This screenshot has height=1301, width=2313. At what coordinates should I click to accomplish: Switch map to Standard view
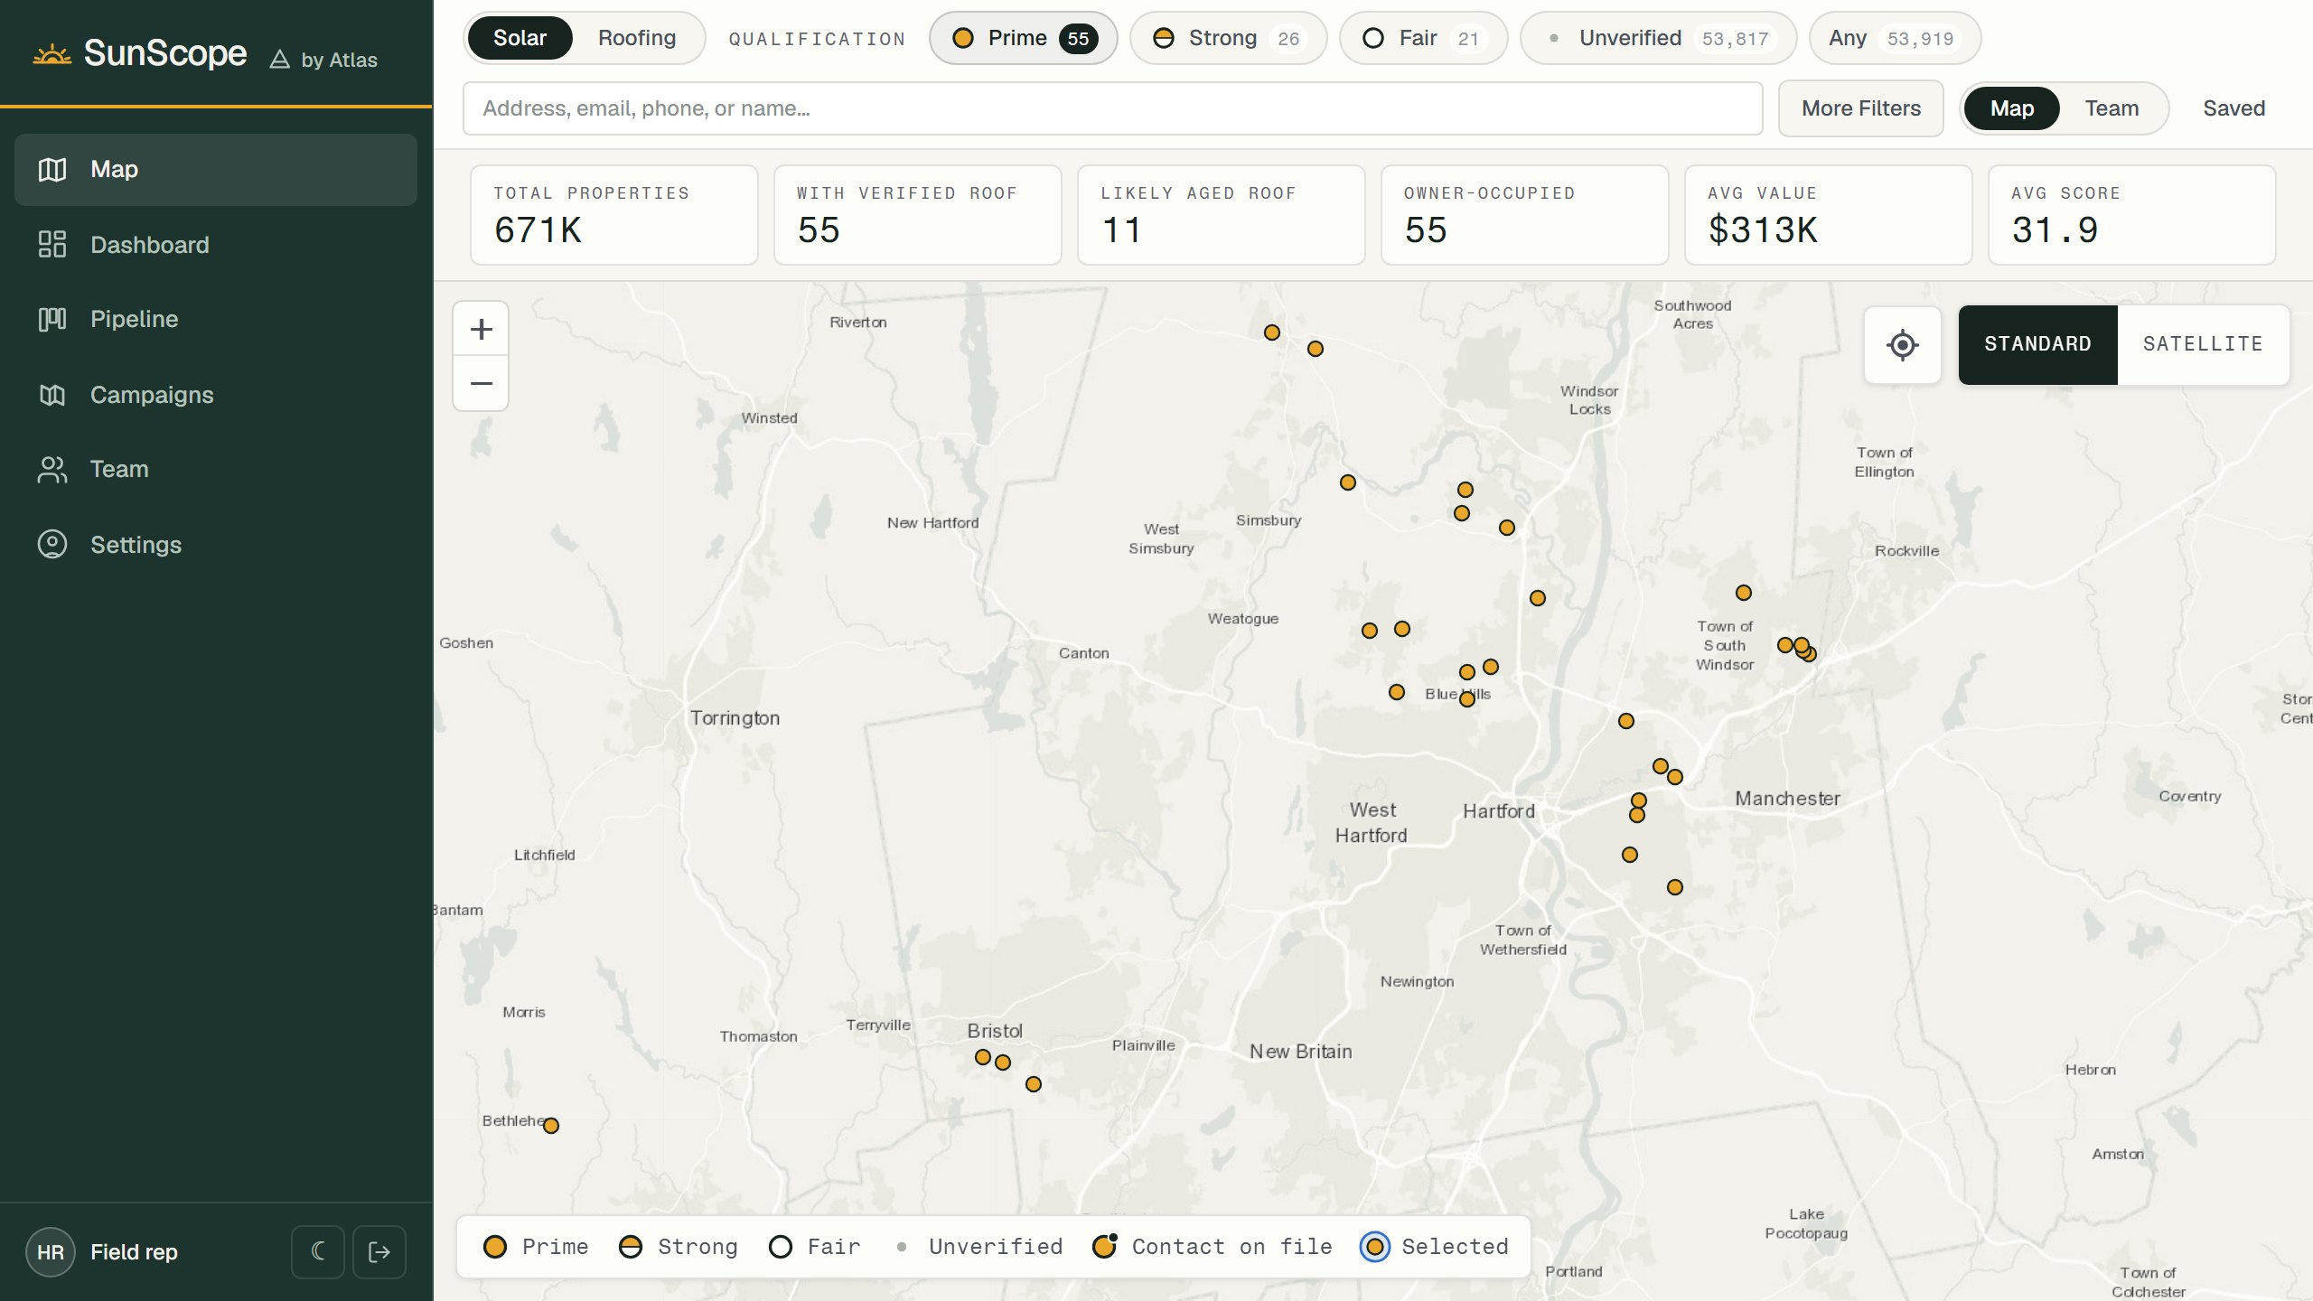[x=2038, y=344]
